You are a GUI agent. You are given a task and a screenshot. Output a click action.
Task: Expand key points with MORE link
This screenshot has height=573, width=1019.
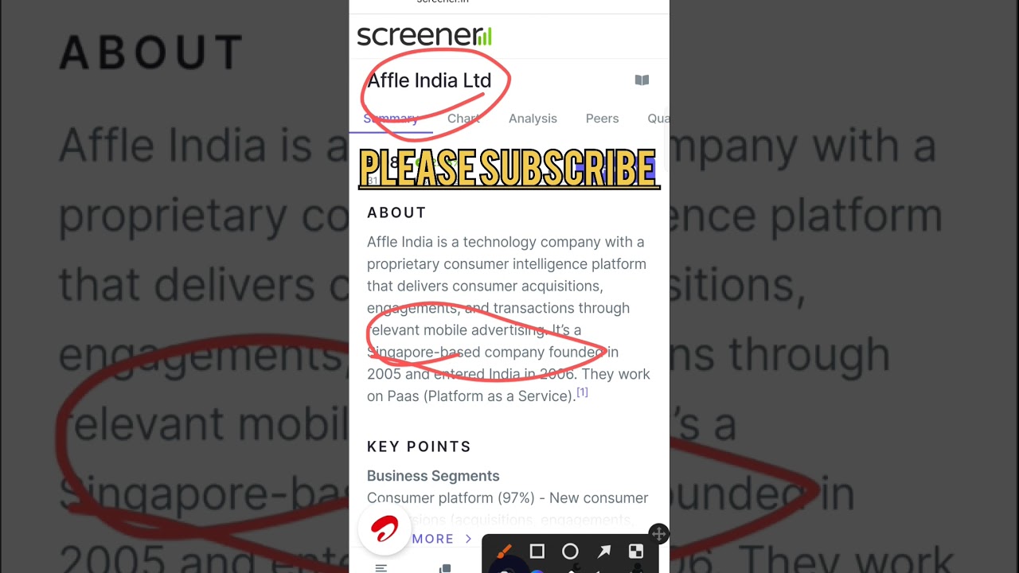coord(441,539)
